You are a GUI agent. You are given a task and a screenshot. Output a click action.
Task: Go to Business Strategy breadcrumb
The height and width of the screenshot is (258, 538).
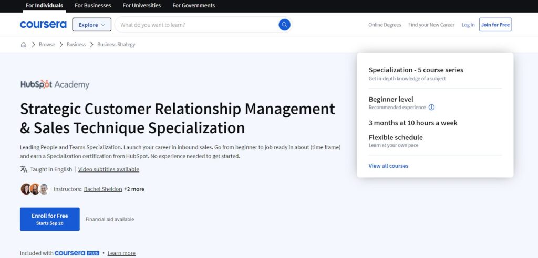coord(116,45)
